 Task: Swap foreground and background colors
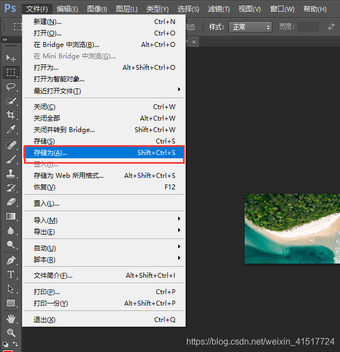tap(15, 343)
